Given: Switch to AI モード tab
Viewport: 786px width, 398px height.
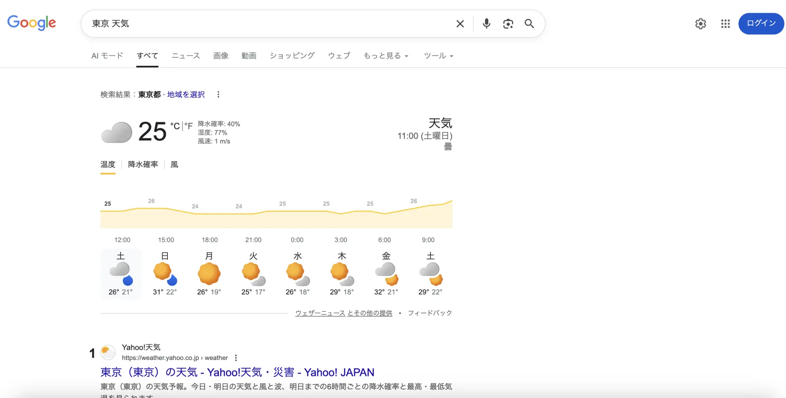Looking at the screenshot, I should 107,56.
